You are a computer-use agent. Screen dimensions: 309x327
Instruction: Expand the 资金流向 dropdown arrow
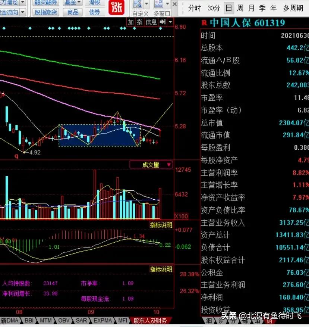(x=23, y=12)
